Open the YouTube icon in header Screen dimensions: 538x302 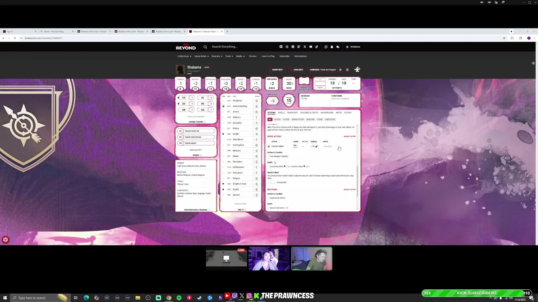point(311,47)
